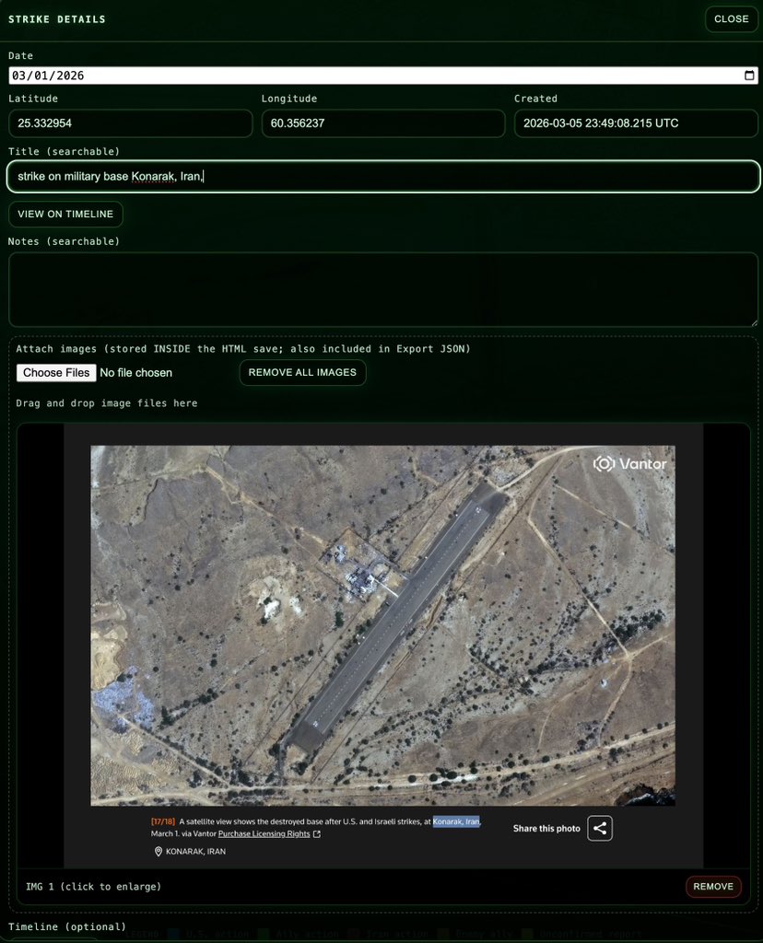Viewport: 763px width, 943px height.
Task: Click the satellite image thumbnail to enlarge
Action: (x=382, y=624)
